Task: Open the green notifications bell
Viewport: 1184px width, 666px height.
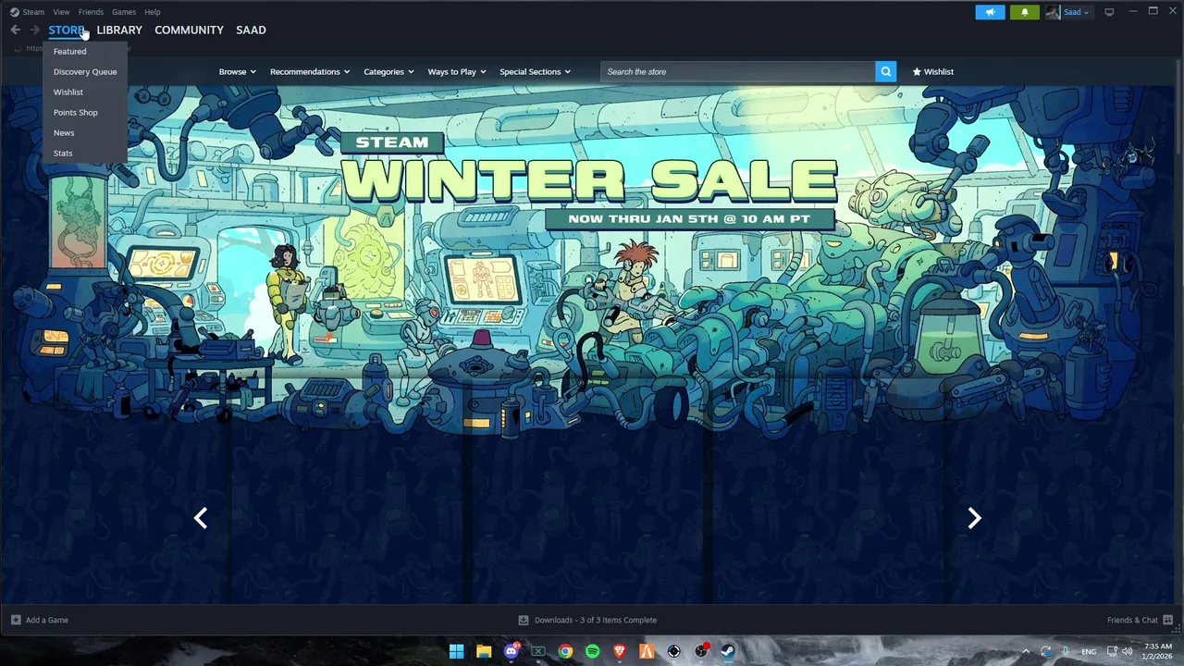Action: coord(1024,12)
